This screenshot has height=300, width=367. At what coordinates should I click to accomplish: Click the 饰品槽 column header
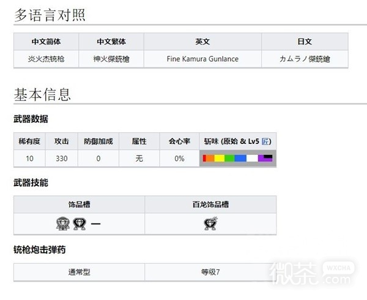79,204
